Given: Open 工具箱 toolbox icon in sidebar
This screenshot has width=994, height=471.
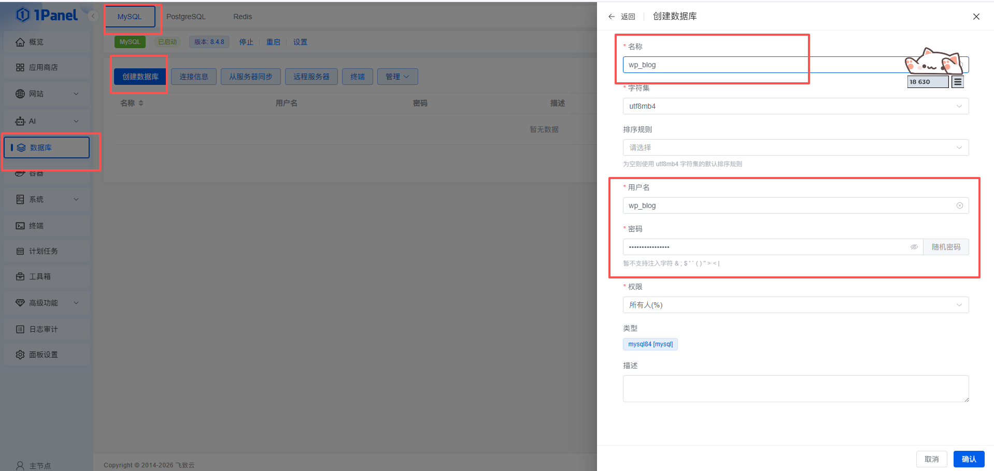Looking at the screenshot, I should tap(20, 276).
